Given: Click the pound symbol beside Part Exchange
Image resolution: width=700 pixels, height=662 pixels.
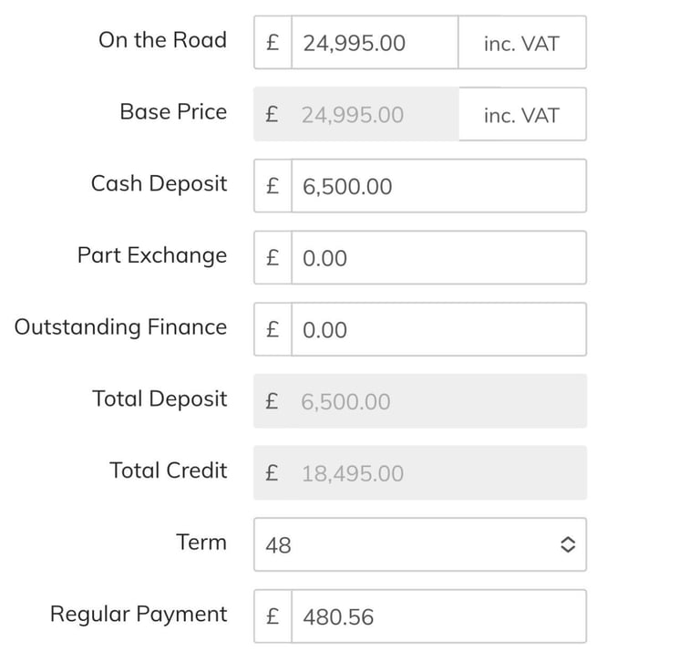Looking at the screenshot, I should [x=273, y=258].
